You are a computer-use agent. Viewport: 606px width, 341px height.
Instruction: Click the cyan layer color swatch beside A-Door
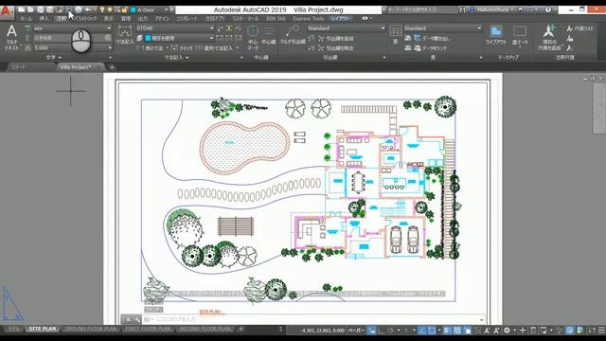134,9
